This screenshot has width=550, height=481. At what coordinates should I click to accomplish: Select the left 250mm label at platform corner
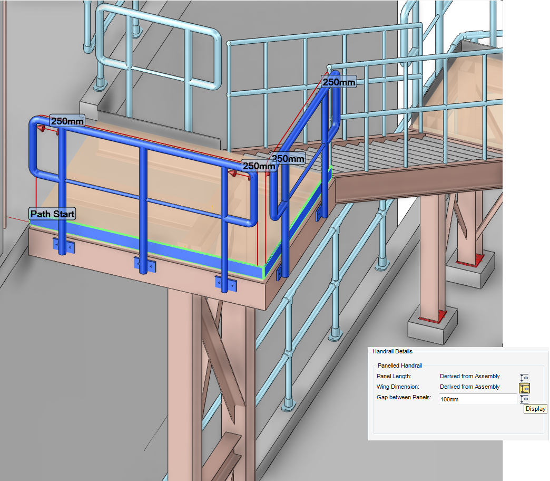(x=258, y=166)
